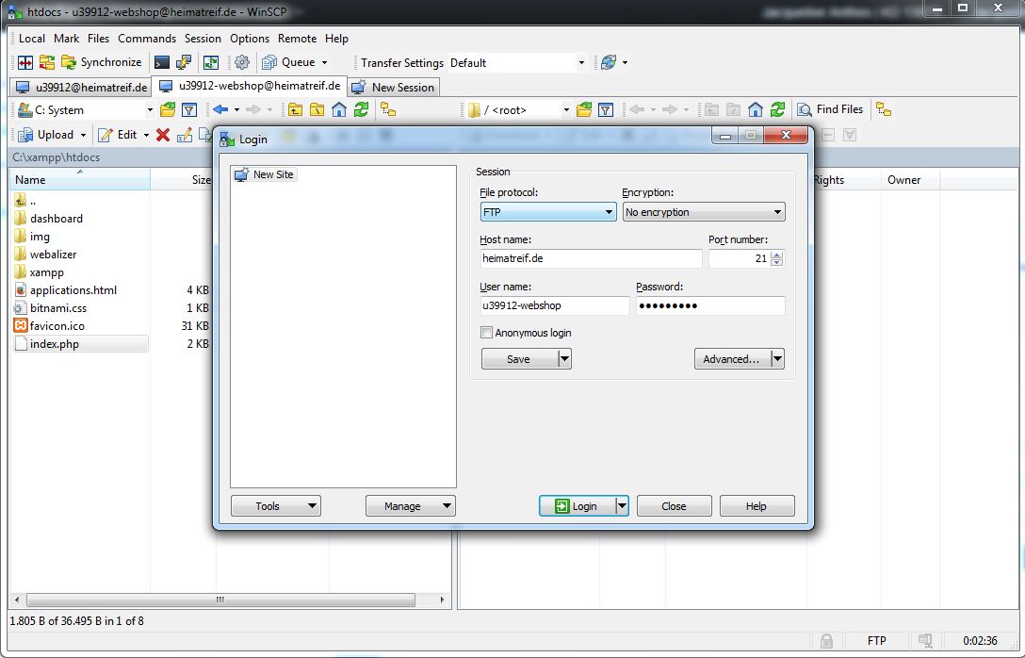Click the lock icon in the status bar
Screen dimensions: 1025x658
coord(826,641)
